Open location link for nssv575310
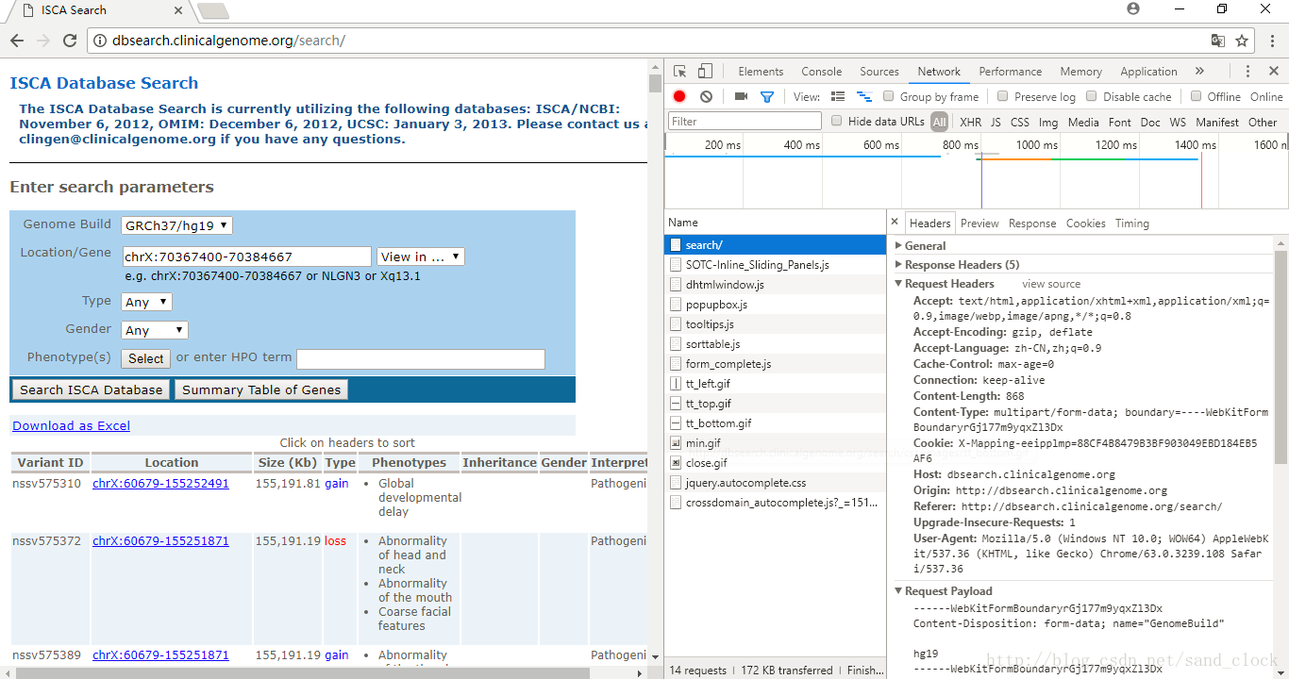This screenshot has width=1289, height=679. [160, 483]
